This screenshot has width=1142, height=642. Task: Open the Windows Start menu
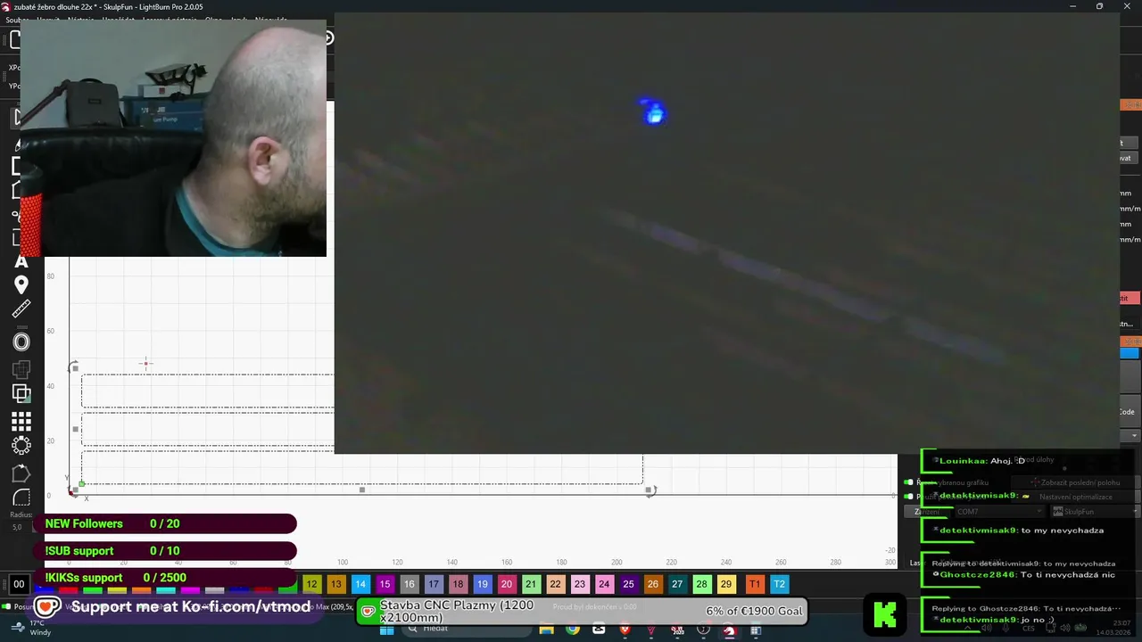387,630
